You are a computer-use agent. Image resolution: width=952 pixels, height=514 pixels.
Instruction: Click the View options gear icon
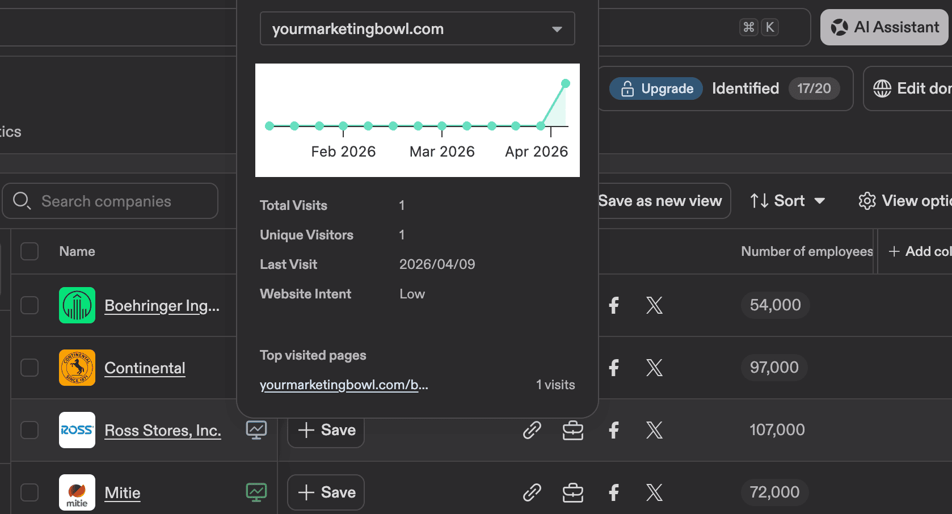coord(867,201)
